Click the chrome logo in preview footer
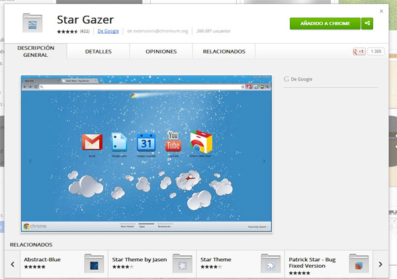This screenshot has width=397, height=279. point(35,226)
